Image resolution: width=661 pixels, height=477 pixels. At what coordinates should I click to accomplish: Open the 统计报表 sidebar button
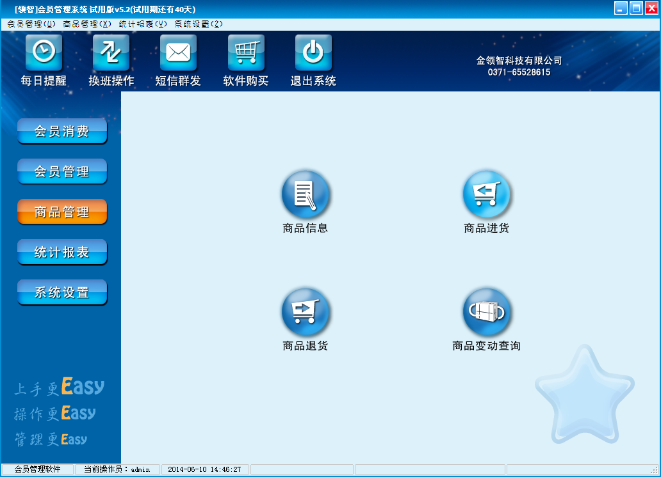tap(62, 252)
